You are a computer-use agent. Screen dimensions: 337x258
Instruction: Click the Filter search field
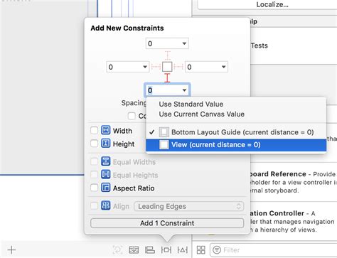click(x=274, y=250)
